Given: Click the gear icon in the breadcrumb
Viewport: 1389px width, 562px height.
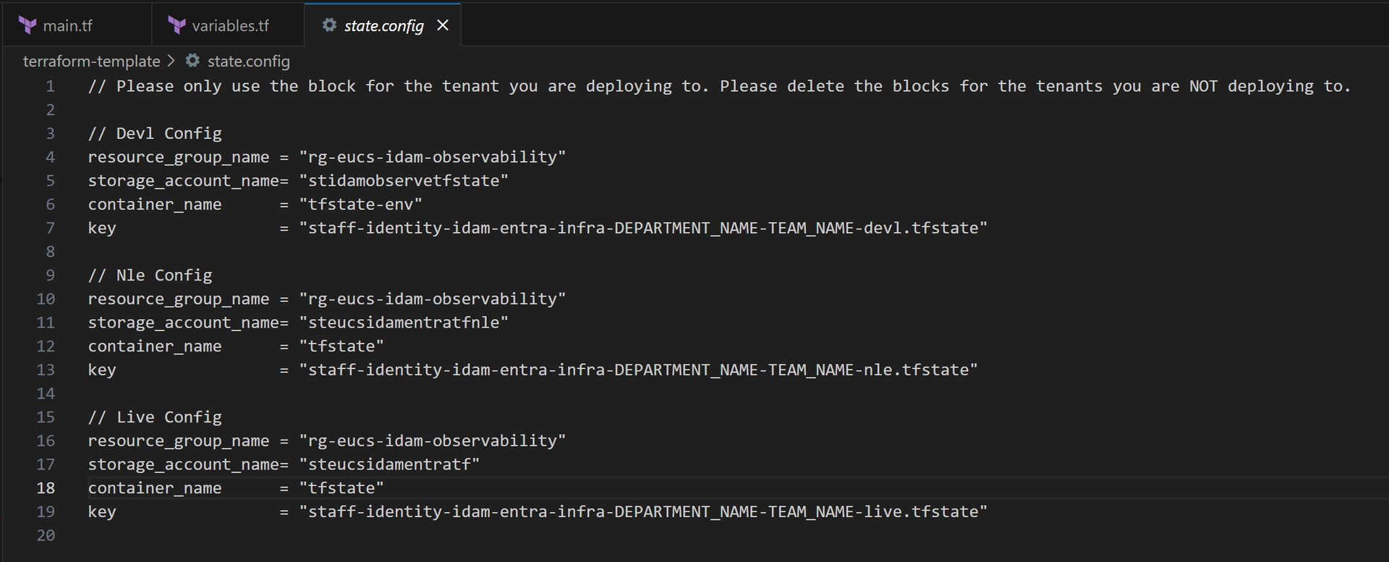Looking at the screenshot, I should (x=192, y=61).
